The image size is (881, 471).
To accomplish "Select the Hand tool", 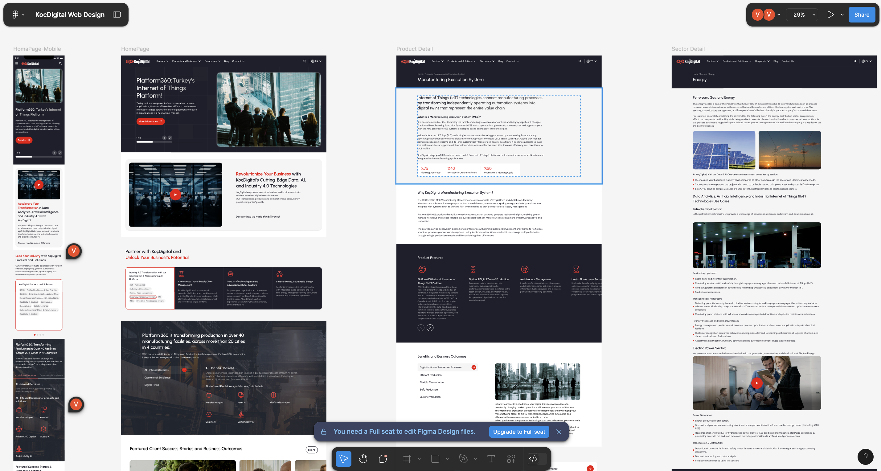I will [x=363, y=459].
